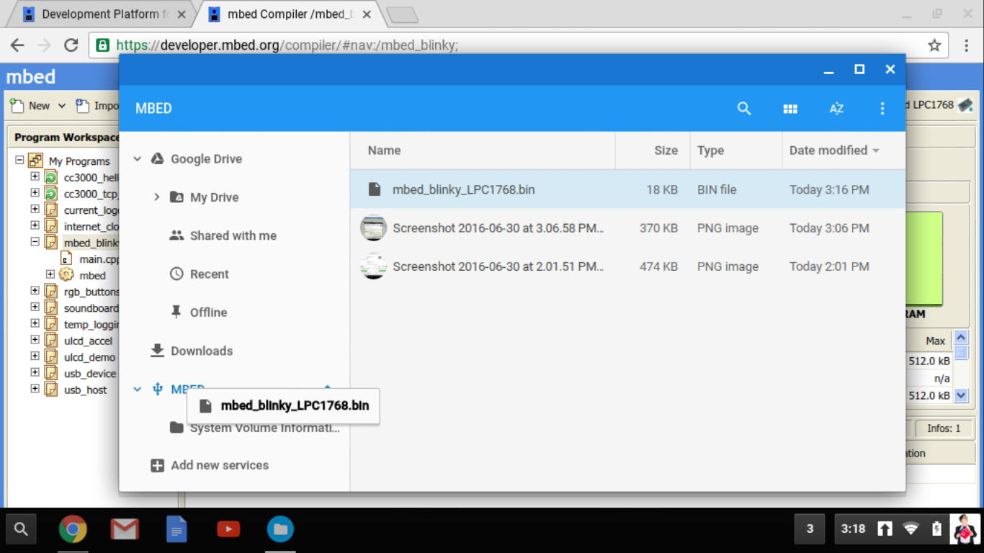The image size is (984, 553).
Task: Open the ChromeOS launcher search
Action: coord(21,530)
